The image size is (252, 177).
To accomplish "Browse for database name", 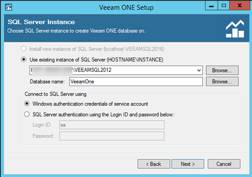I will [x=222, y=82].
